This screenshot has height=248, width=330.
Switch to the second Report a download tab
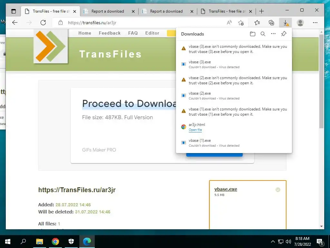(166, 11)
